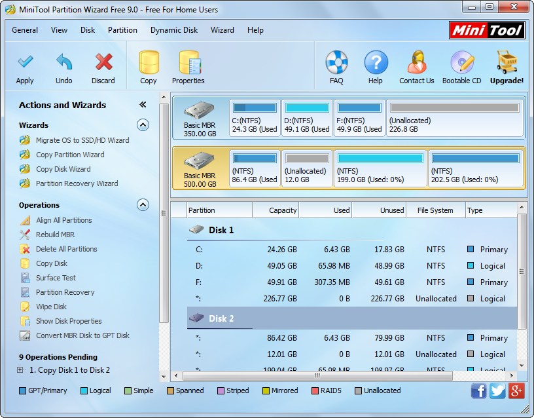This screenshot has width=534, height=418.
Task: Open the Wizard menu
Action: (x=222, y=30)
